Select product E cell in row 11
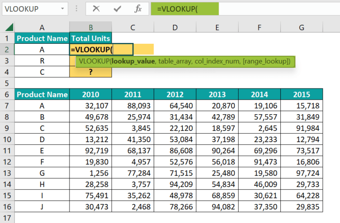The height and width of the screenshot is (223, 340). point(42,150)
